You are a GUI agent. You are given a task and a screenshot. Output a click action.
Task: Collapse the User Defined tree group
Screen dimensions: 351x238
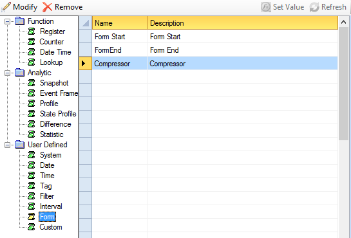[x=7, y=145]
